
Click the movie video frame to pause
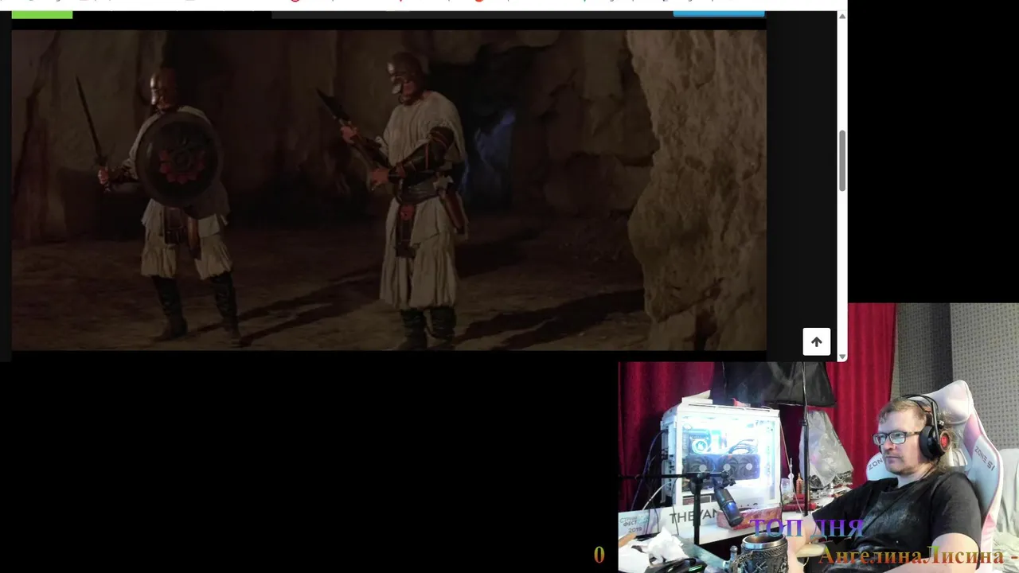[x=388, y=190]
